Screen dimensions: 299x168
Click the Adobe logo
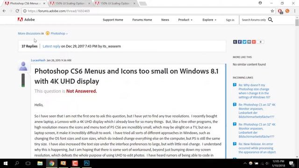tap(26, 20)
